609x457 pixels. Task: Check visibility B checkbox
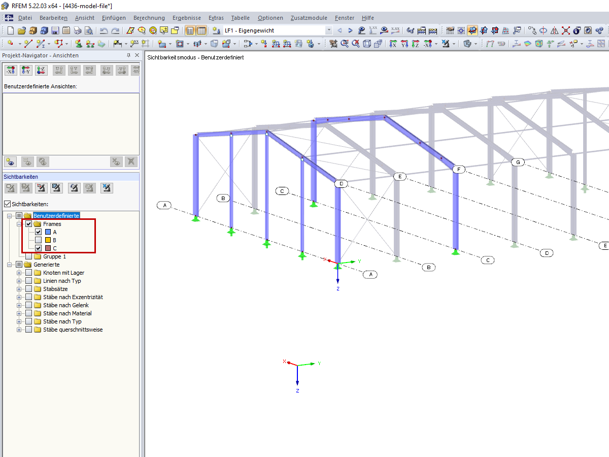click(38, 240)
